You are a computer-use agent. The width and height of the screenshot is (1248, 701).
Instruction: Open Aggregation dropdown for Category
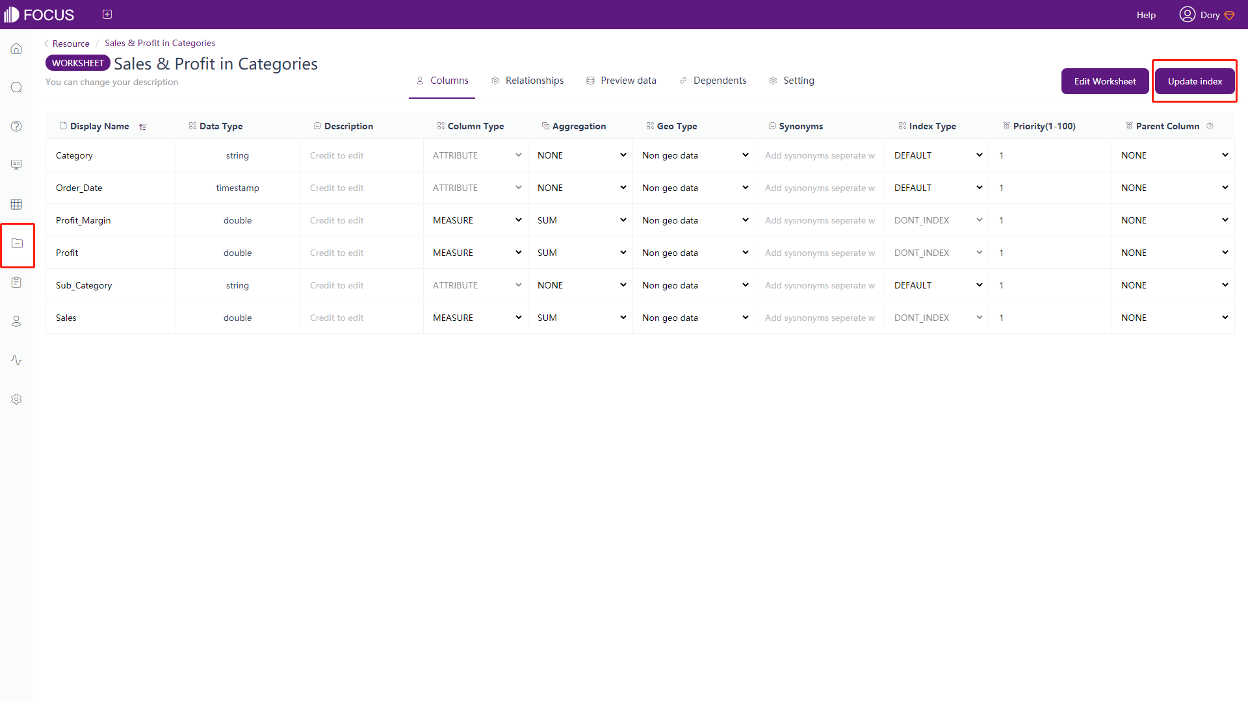[x=581, y=155]
